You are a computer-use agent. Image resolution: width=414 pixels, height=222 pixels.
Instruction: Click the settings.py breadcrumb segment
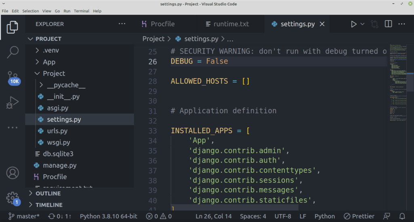coord(197,39)
